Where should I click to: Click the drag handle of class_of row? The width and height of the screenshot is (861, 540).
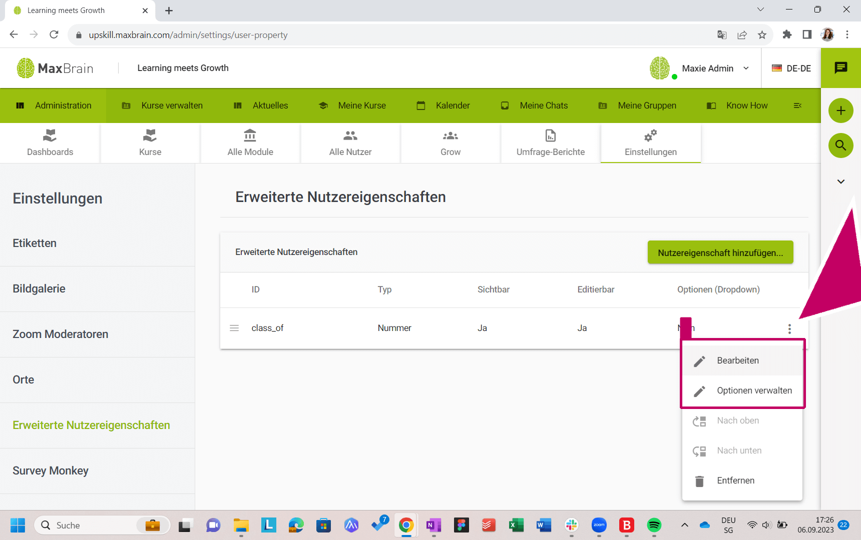pyautogui.click(x=234, y=328)
